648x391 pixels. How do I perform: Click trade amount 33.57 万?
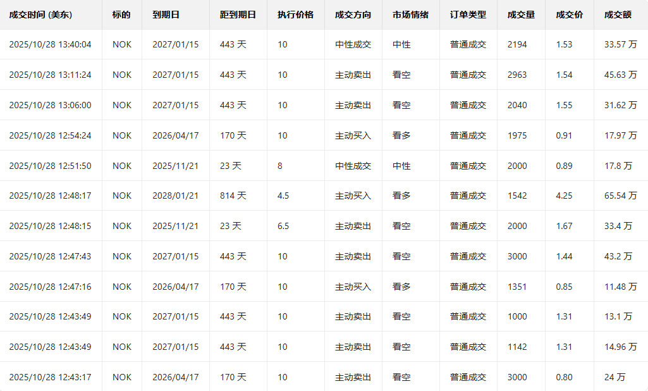coord(620,45)
